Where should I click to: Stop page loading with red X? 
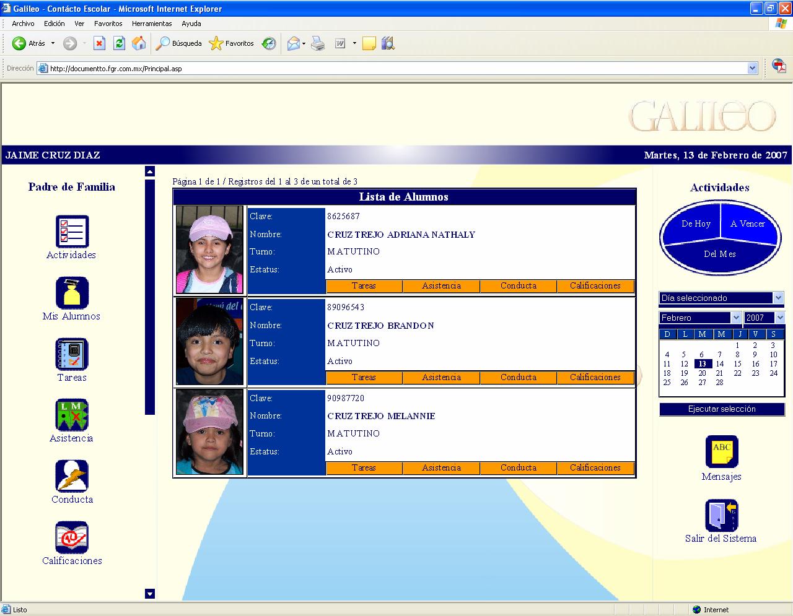pyautogui.click(x=99, y=43)
